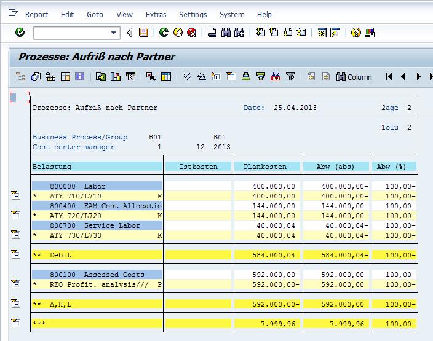Open the Extras menu
The width and height of the screenshot is (433, 341).
156,14
